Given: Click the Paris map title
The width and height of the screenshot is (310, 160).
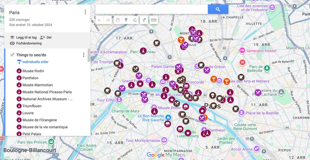Looking at the screenshot, I should point(15,13).
